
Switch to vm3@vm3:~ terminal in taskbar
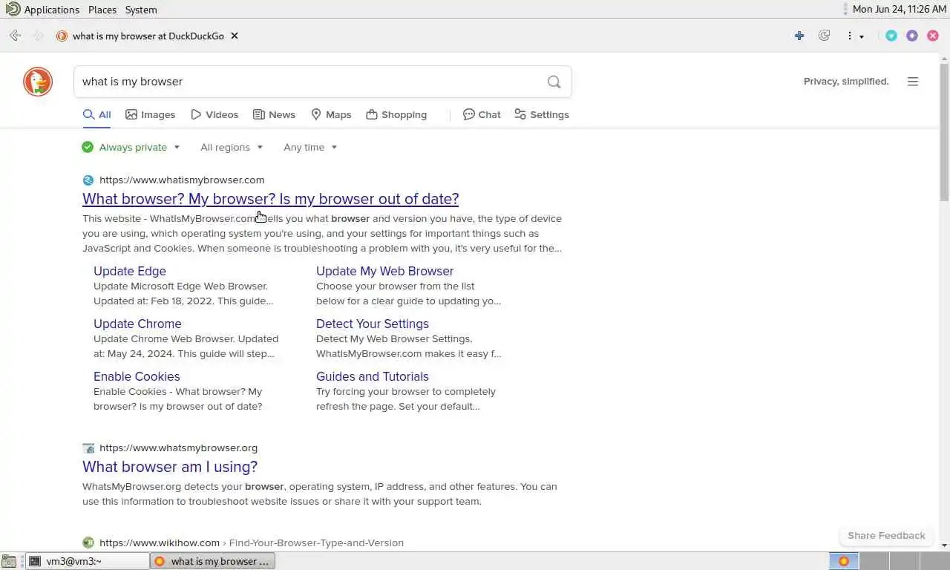(x=88, y=561)
